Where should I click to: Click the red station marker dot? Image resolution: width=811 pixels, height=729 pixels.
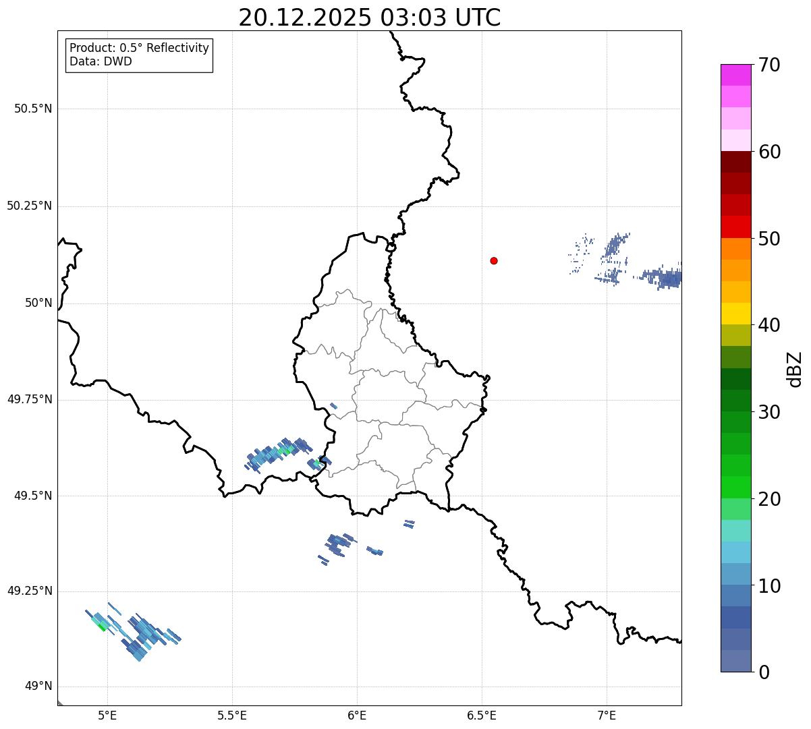click(x=494, y=260)
